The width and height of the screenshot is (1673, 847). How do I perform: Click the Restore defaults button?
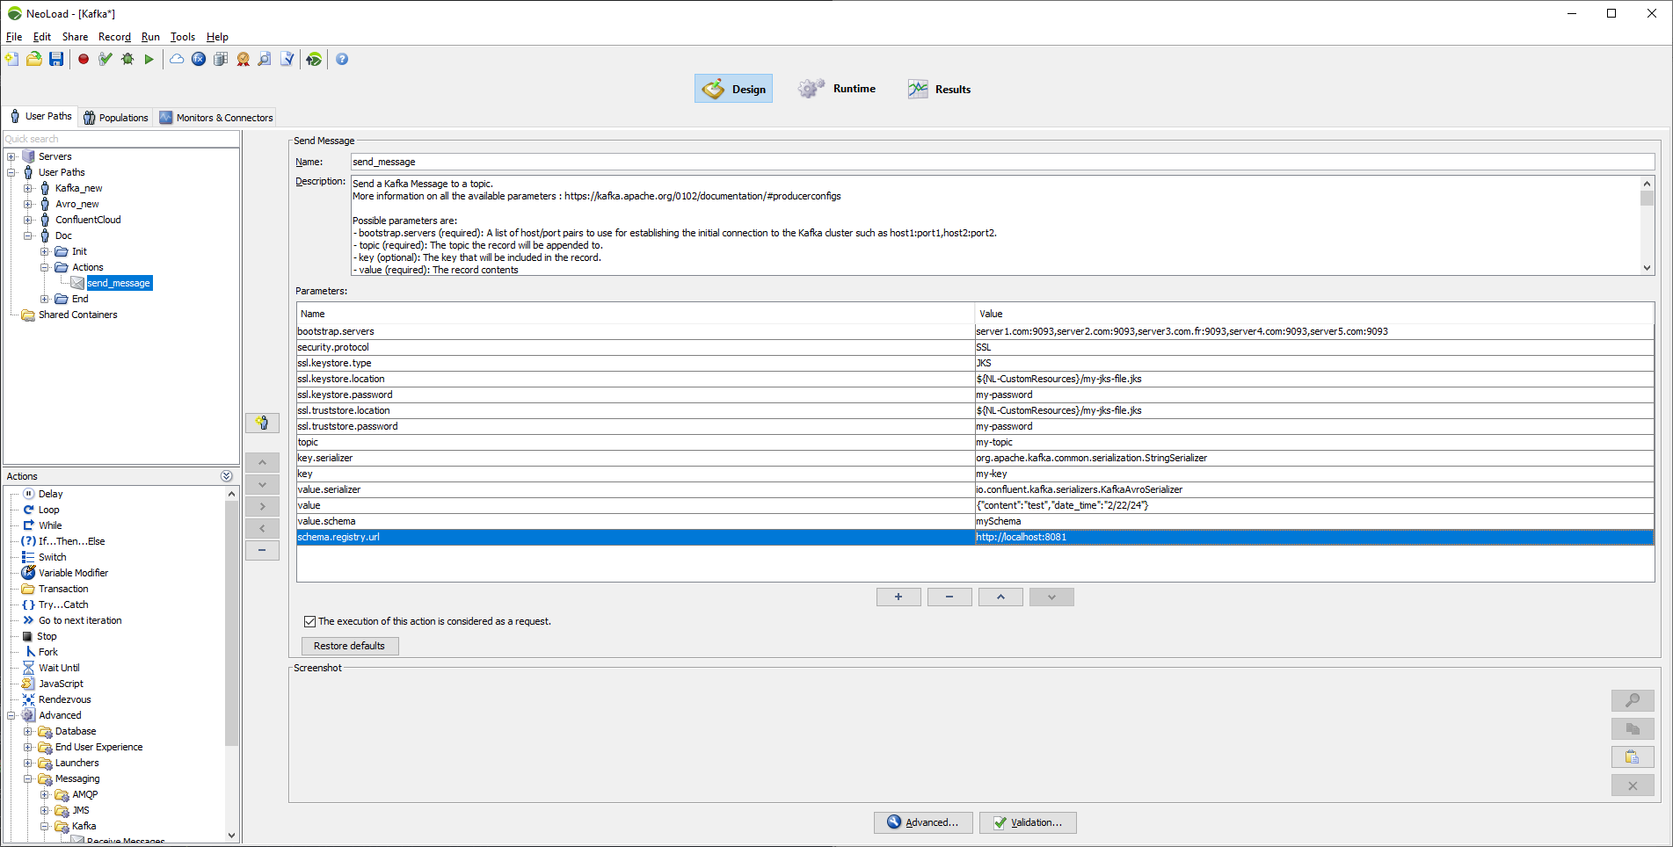[349, 646]
